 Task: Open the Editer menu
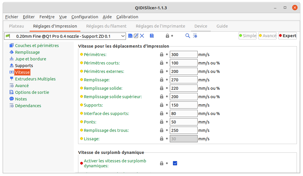[29, 17]
